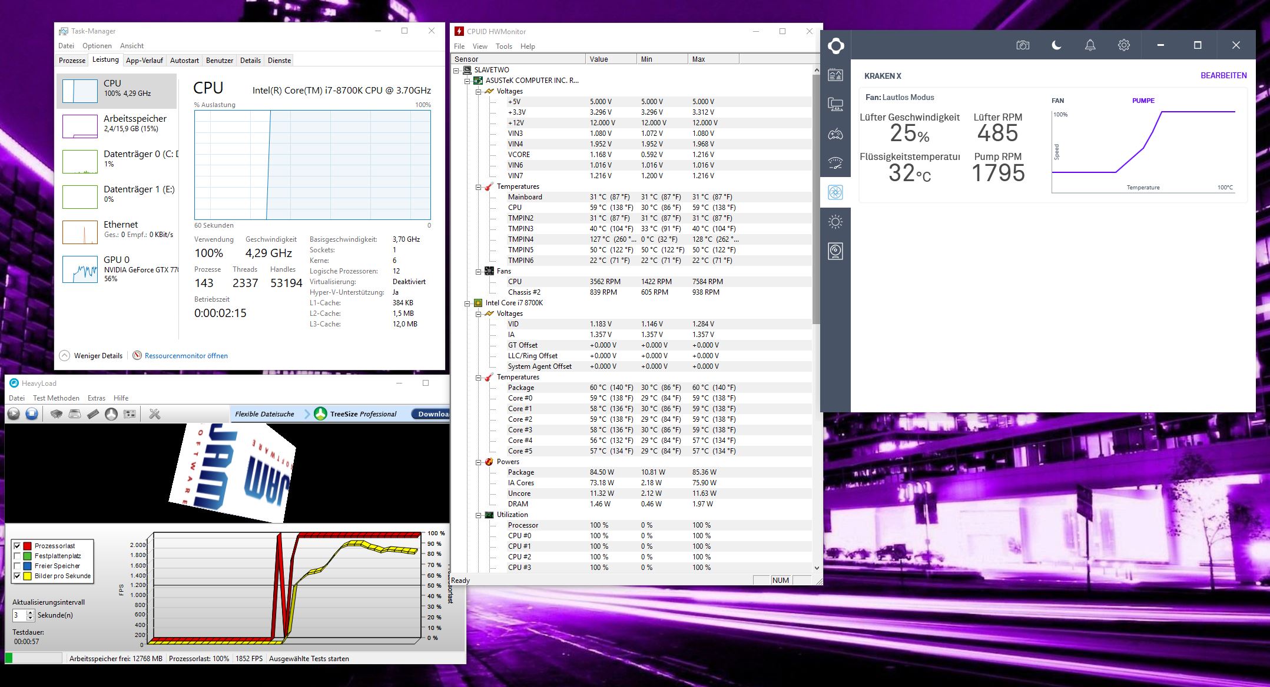Collapse the Intel Core i7 8700K node
Viewport: 1270px width, 687px height.
(467, 303)
